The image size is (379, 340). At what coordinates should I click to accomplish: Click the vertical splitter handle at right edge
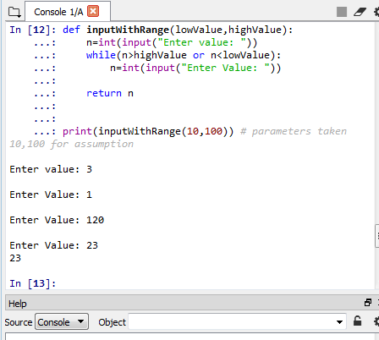click(377, 236)
